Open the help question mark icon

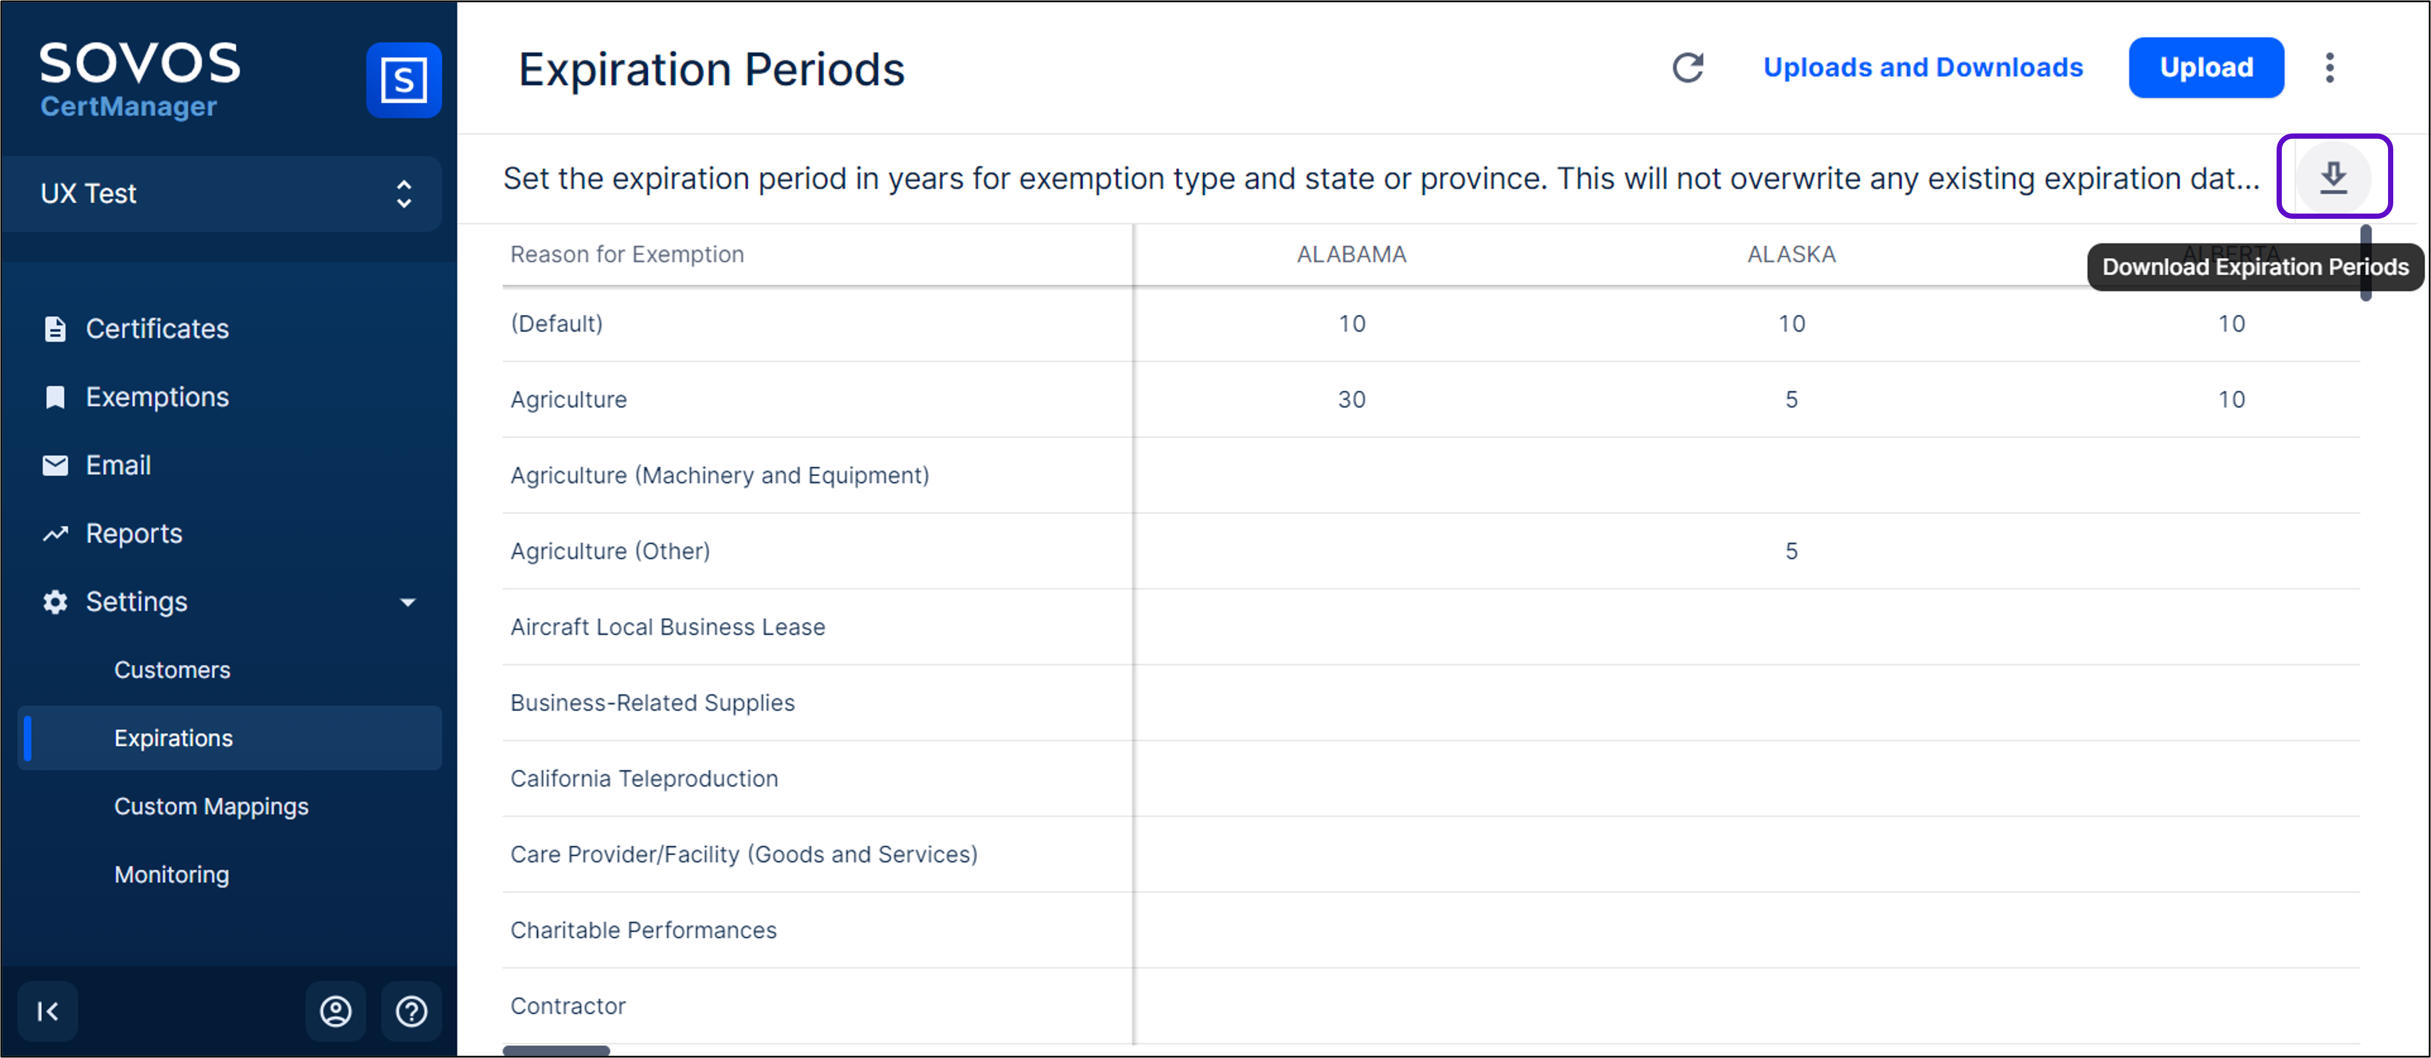(x=412, y=1011)
